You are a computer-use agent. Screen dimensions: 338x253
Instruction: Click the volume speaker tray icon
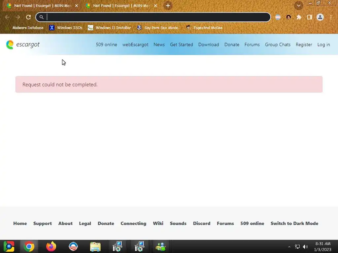pyautogui.click(x=305, y=247)
